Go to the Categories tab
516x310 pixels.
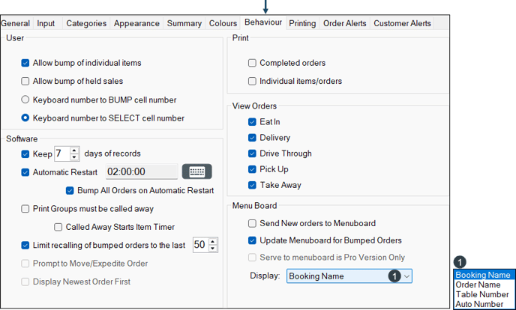(86, 23)
